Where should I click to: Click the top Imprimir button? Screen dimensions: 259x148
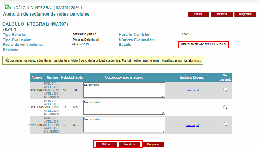[222, 14]
